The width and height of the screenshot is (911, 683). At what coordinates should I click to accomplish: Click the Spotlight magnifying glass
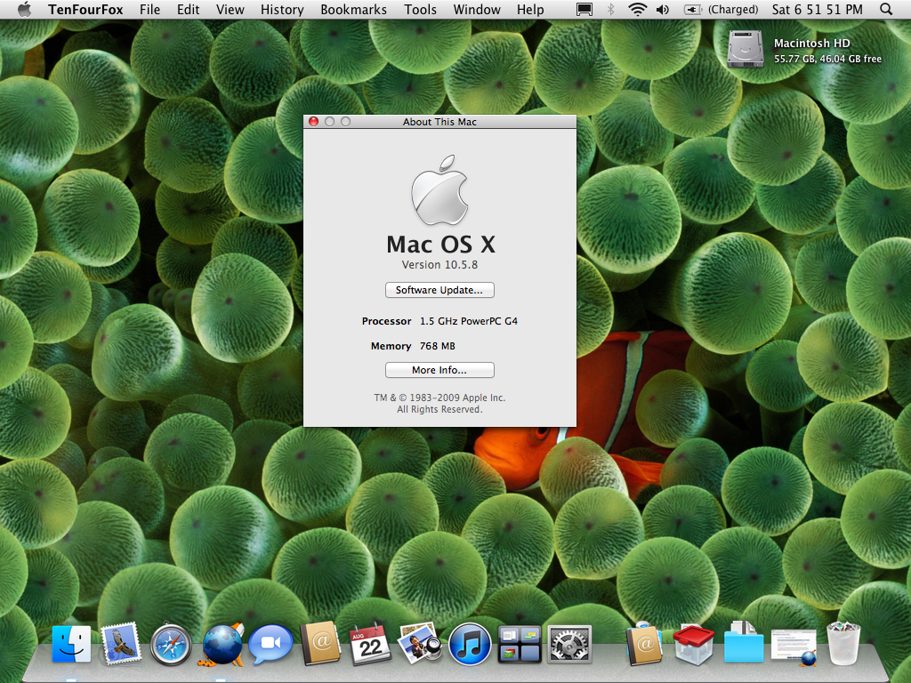pyautogui.click(x=886, y=10)
